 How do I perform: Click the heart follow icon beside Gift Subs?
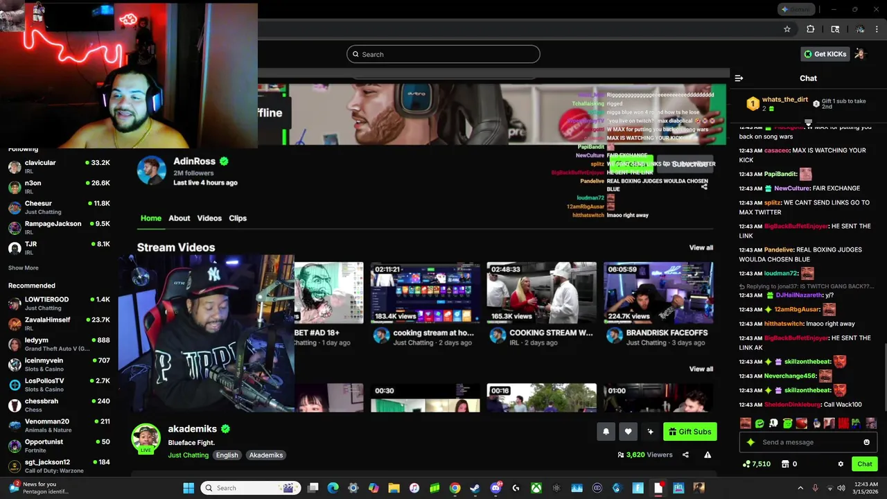tap(628, 432)
